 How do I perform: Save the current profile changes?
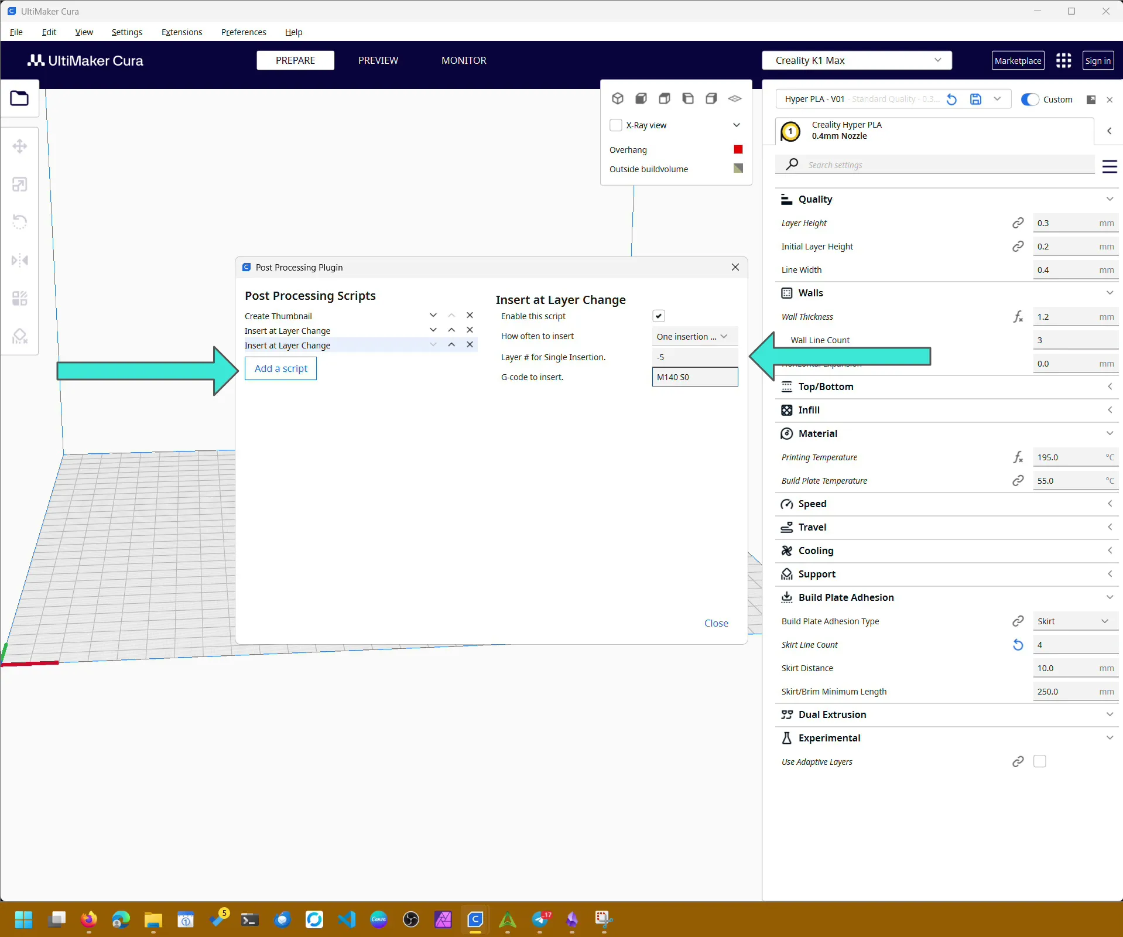(975, 100)
